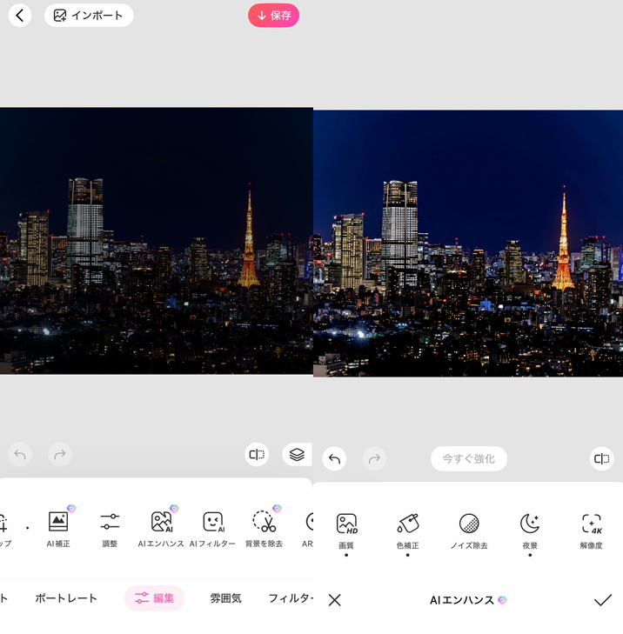The height and width of the screenshot is (634, 623).
Task: Redo the edit in left editor
Action: [60, 455]
